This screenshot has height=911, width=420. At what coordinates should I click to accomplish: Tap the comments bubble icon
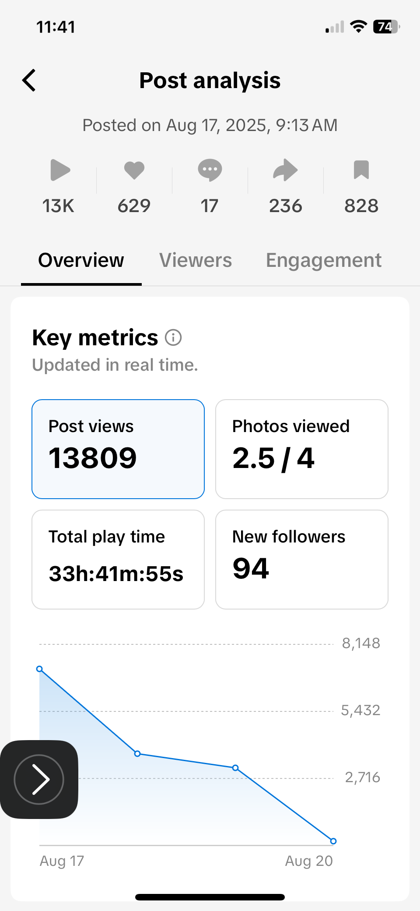[210, 170]
